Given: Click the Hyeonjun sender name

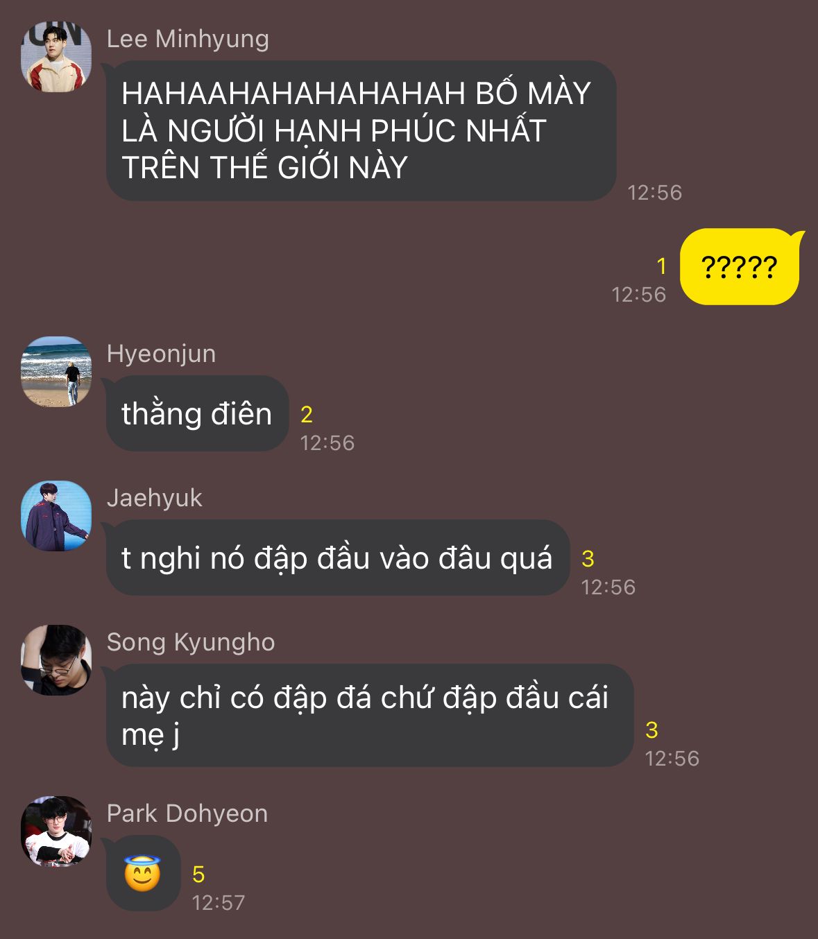Looking at the screenshot, I should click(x=161, y=354).
